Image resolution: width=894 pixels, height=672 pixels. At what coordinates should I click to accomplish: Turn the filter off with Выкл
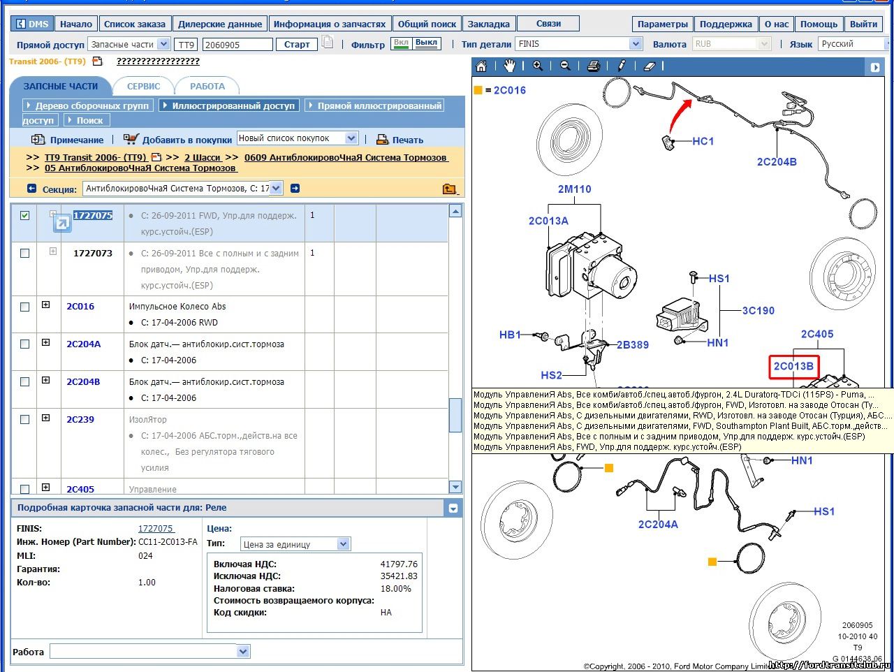click(426, 43)
